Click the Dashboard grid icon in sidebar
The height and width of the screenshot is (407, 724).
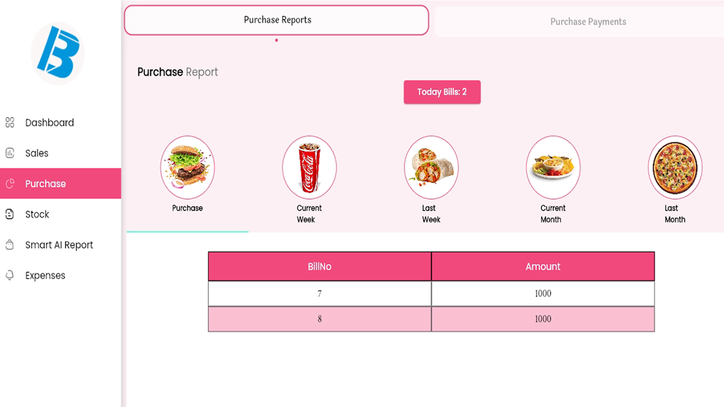10,122
